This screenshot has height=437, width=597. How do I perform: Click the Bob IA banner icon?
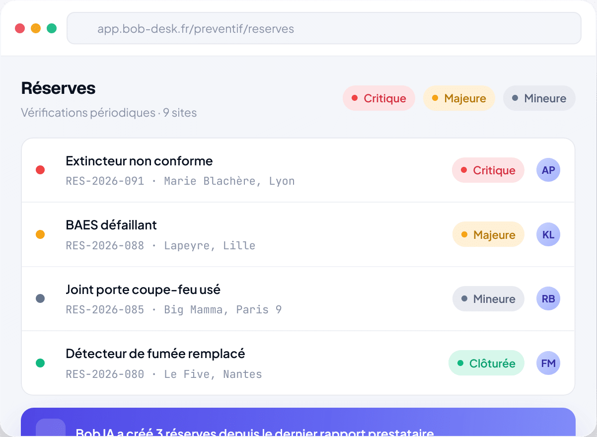pos(51,428)
